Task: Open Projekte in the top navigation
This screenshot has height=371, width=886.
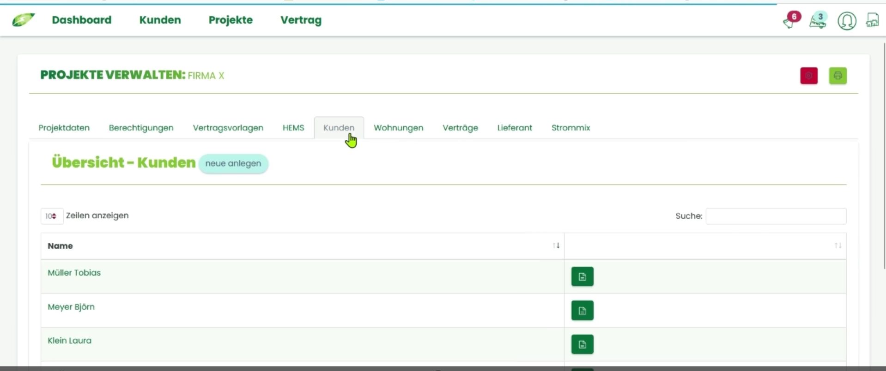Action: 231,20
